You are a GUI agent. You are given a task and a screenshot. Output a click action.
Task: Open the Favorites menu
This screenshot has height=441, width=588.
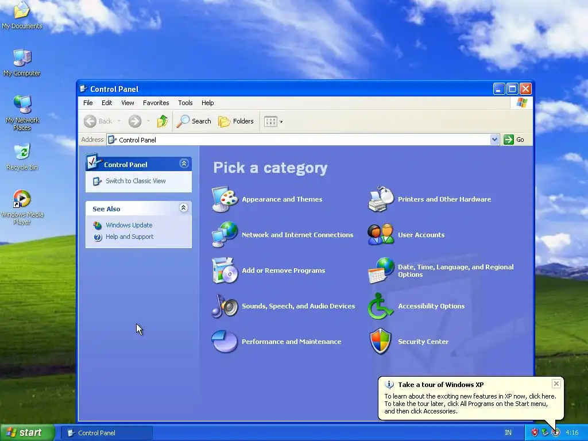pos(156,103)
